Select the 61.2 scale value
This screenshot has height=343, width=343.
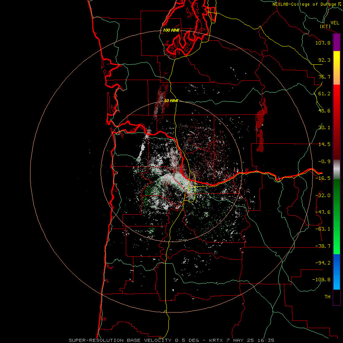click(x=324, y=94)
